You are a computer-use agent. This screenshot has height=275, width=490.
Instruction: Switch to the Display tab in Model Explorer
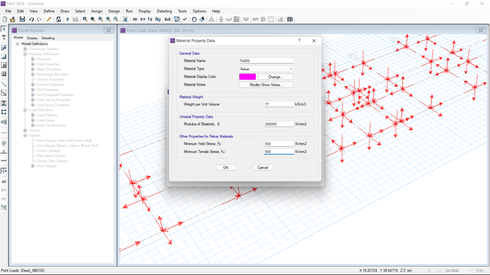[32, 38]
